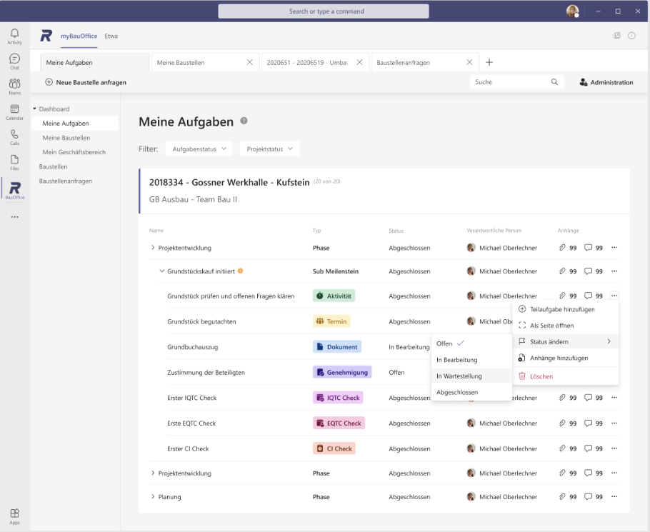Open the Aufgabenstatus filter dropdown
Viewport: 650px width, 532px height.
(199, 149)
